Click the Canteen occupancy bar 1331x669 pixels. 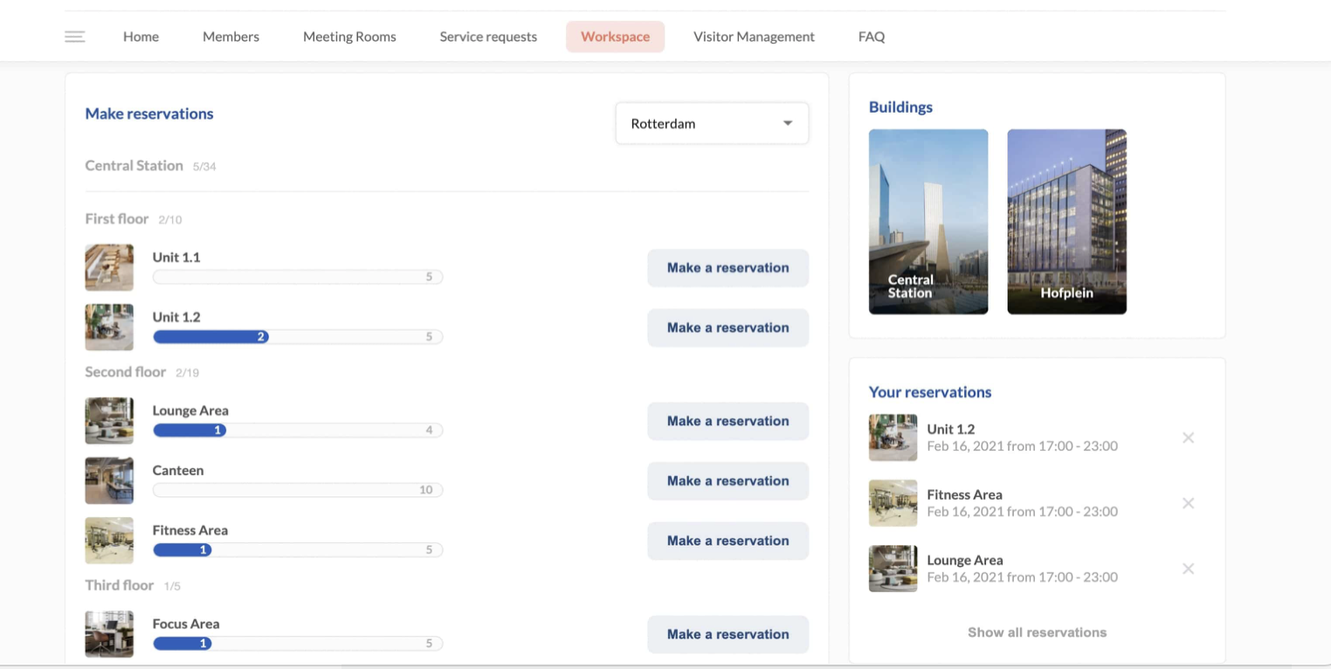coord(298,490)
